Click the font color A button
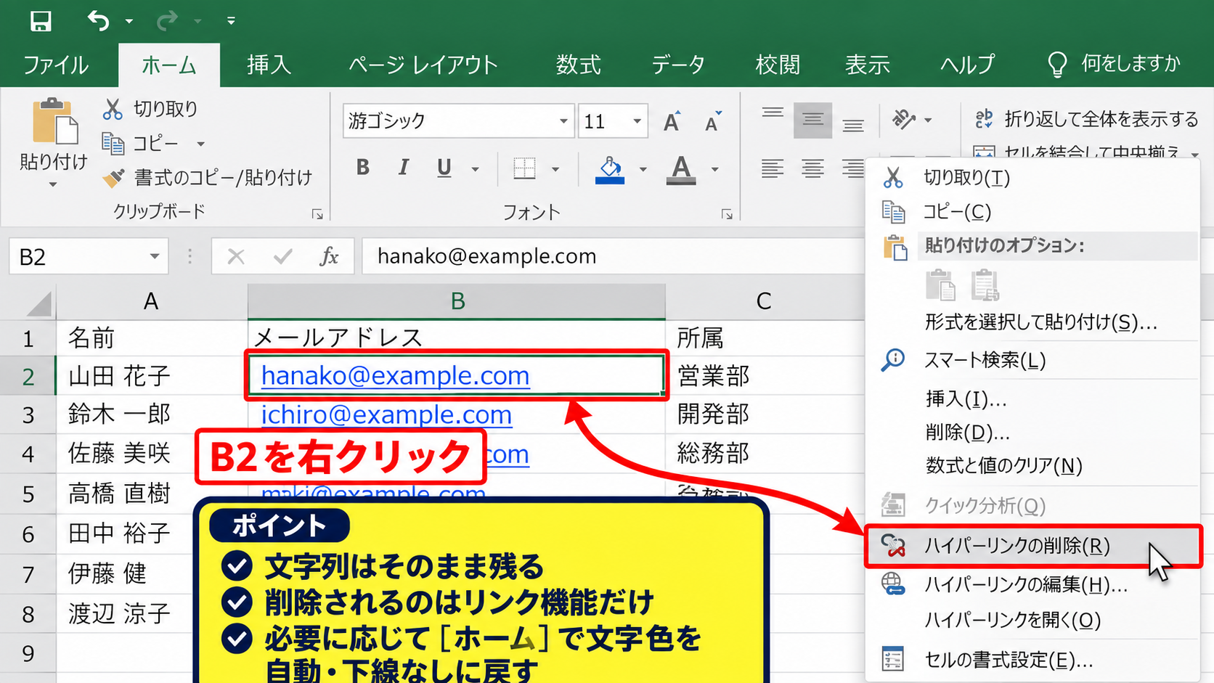Screen dimensions: 1214x683 (680, 170)
